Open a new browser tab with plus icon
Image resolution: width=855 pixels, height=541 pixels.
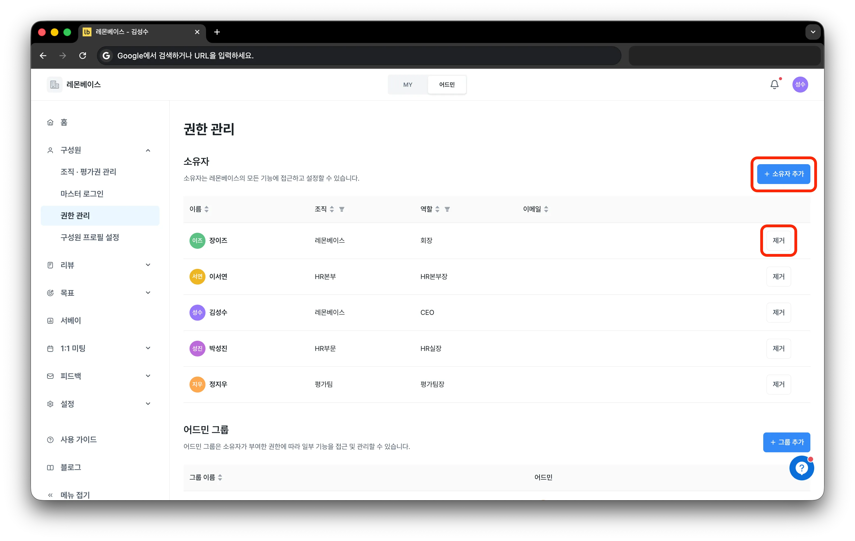coord(217,32)
